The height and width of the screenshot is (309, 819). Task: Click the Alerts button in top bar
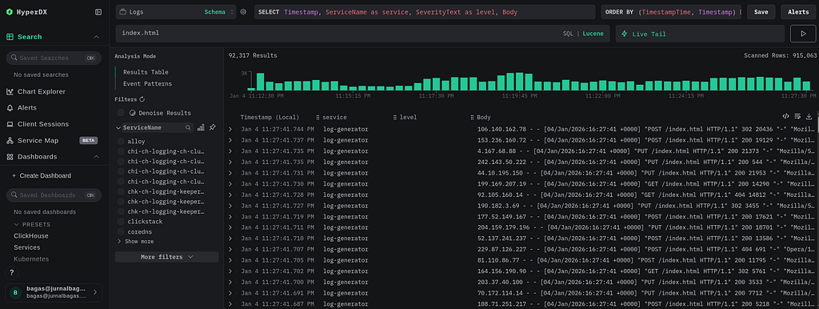pyautogui.click(x=798, y=12)
